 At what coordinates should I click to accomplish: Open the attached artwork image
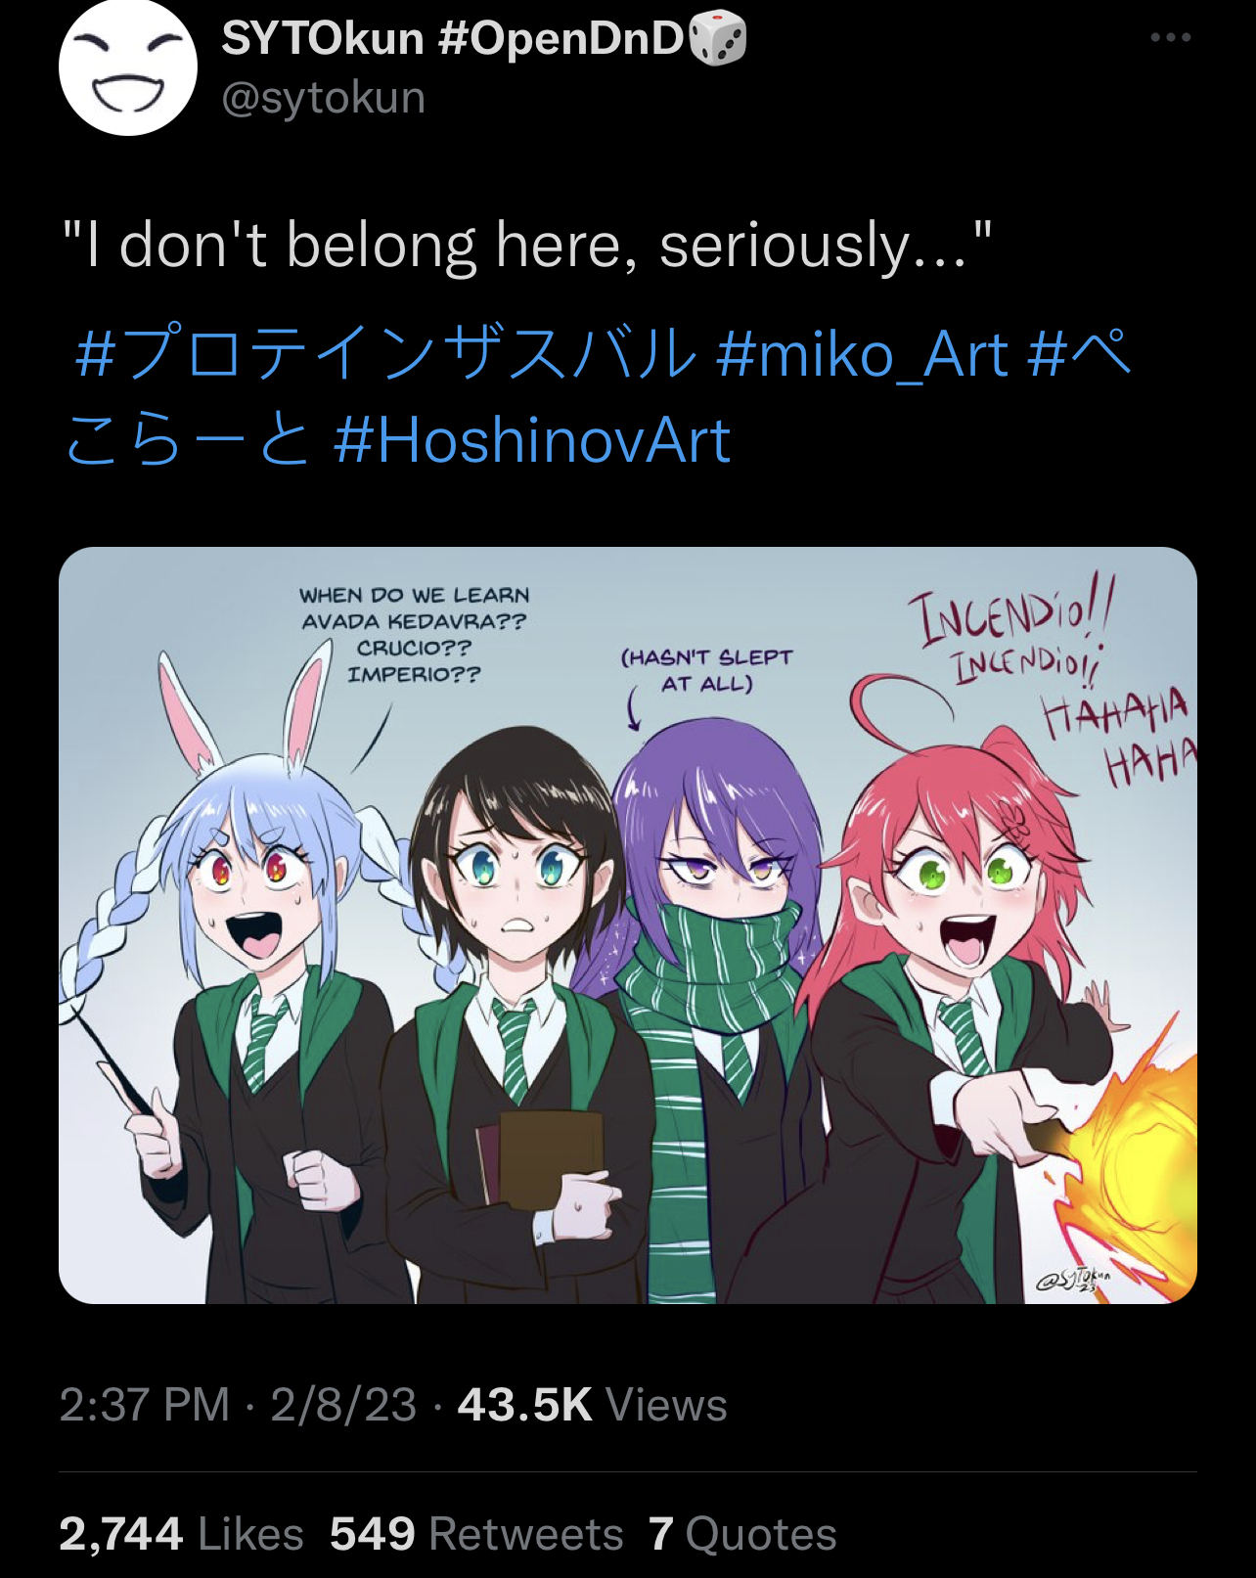pos(628,925)
